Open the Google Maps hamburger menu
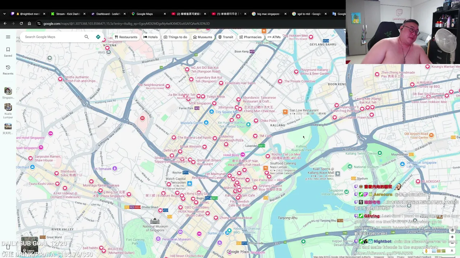Image resolution: width=460 pixels, height=258 pixels. 8,37
